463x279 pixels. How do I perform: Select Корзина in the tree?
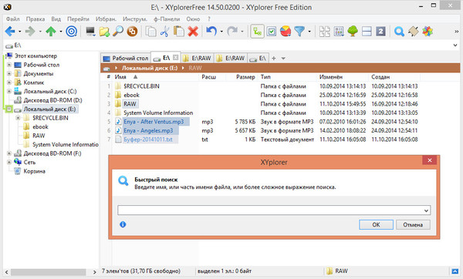[x=34, y=171]
